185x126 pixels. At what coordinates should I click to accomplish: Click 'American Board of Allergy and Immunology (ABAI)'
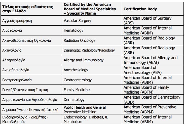tap(151, 60)
